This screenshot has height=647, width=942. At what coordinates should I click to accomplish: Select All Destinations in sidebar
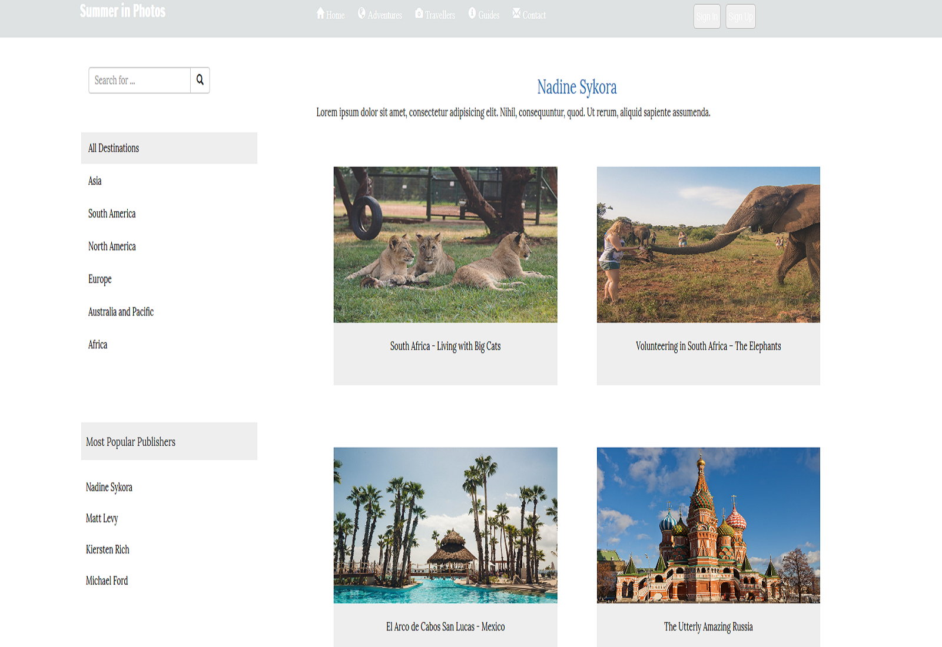pos(114,148)
